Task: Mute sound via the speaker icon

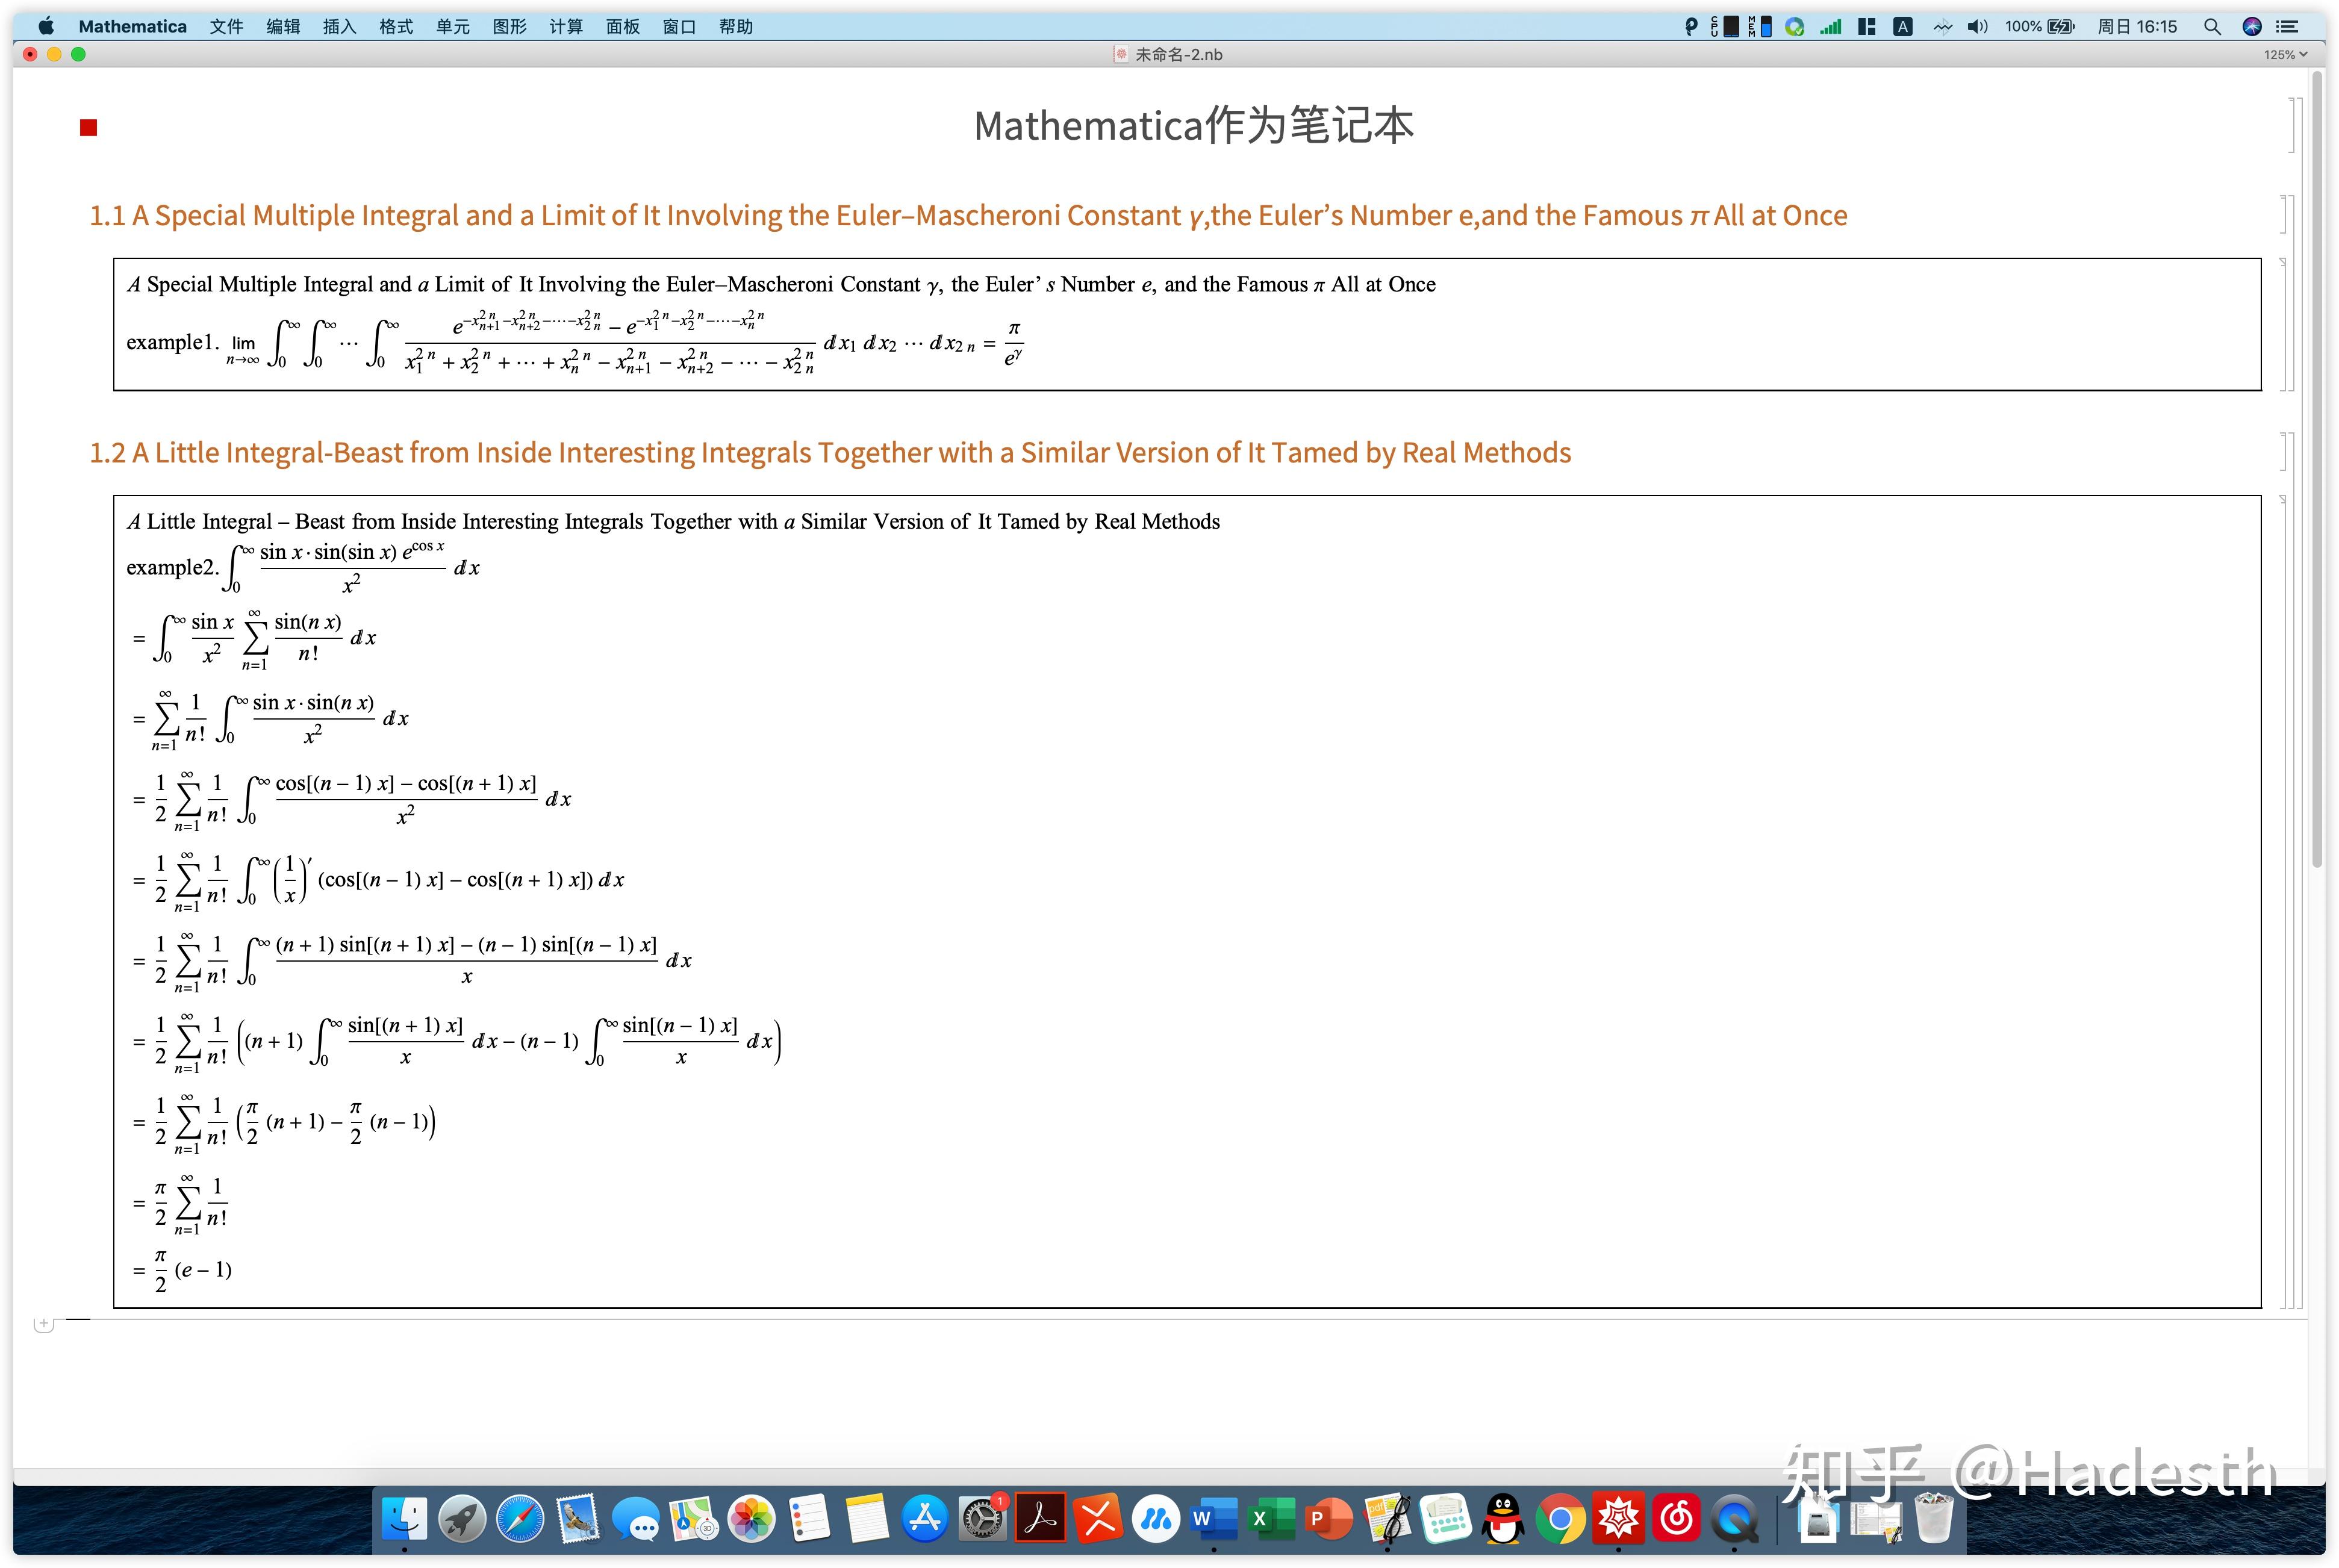Action: 1978,26
